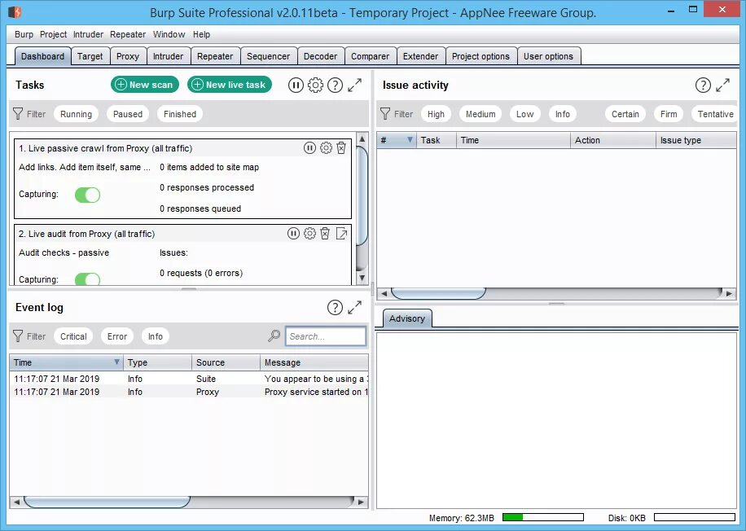The image size is (746, 531).
Task: Click the Memory usage progress bar
Action: point(543,517)
